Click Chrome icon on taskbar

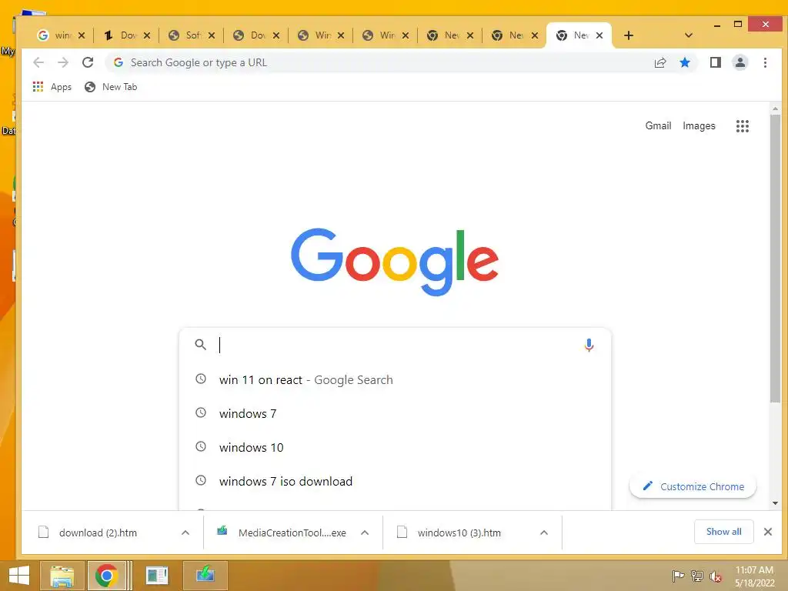[x=106, y=576]
